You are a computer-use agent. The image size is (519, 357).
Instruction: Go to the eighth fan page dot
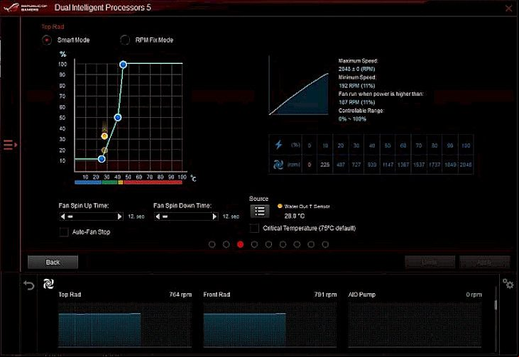tap(311, 245)
